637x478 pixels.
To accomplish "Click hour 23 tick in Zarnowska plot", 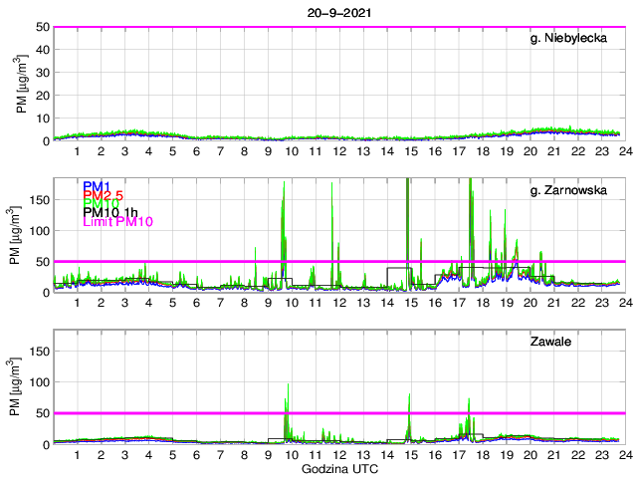I will click(600, 303).
